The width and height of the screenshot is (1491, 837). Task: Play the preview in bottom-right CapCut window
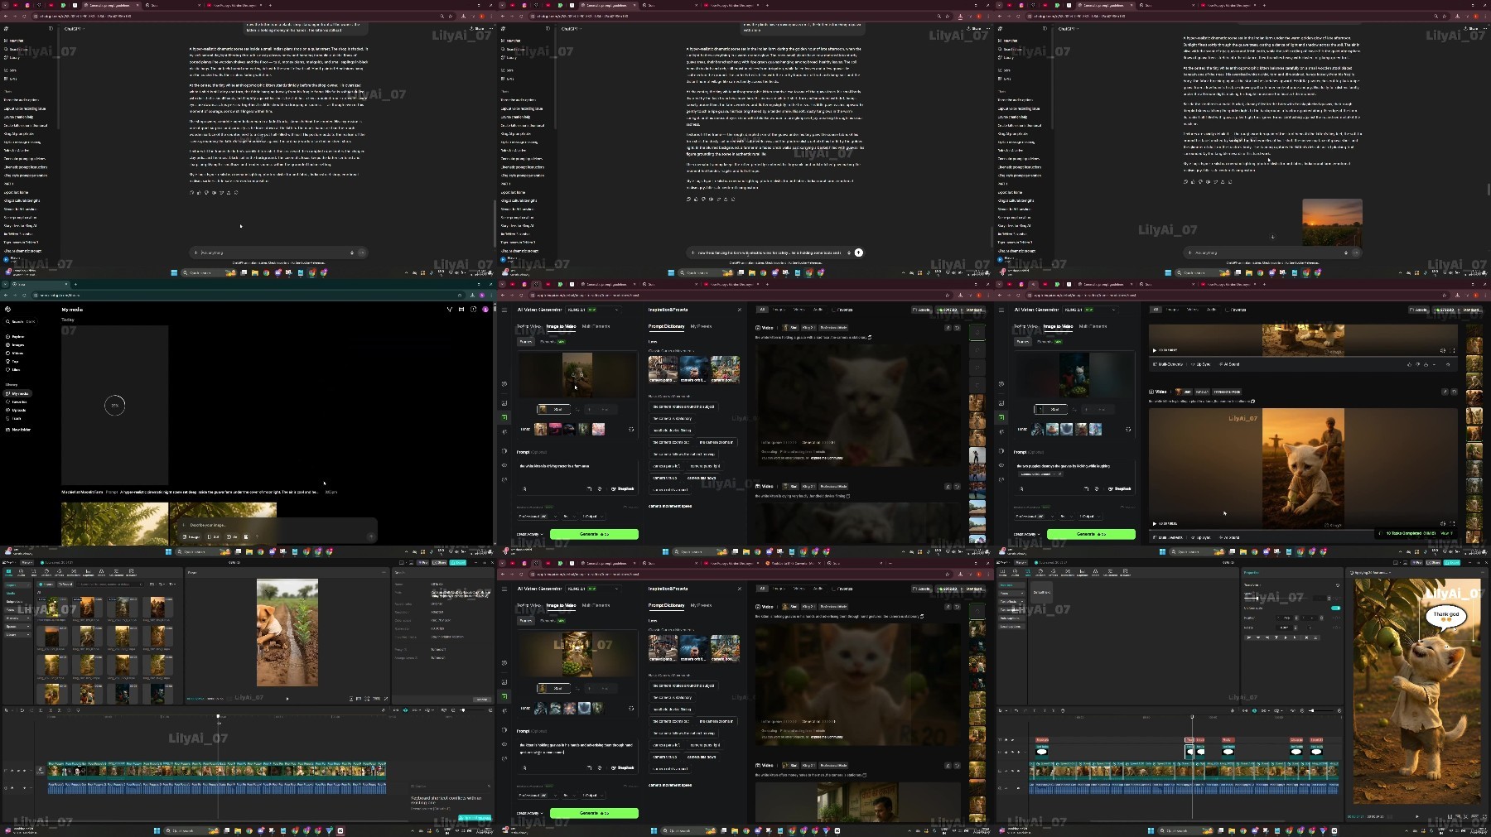(x=1416, y=816)
